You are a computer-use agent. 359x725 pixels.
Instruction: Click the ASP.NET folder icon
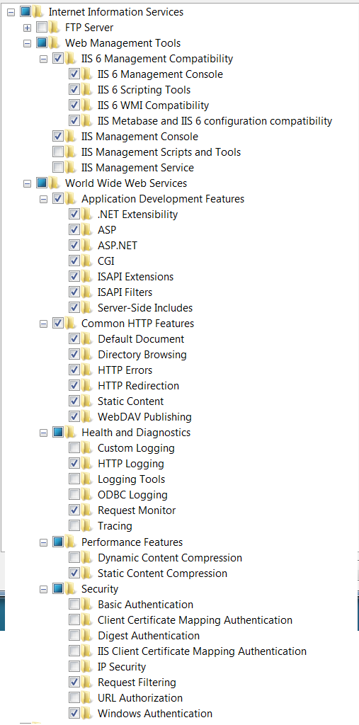(x=87, y=245)
